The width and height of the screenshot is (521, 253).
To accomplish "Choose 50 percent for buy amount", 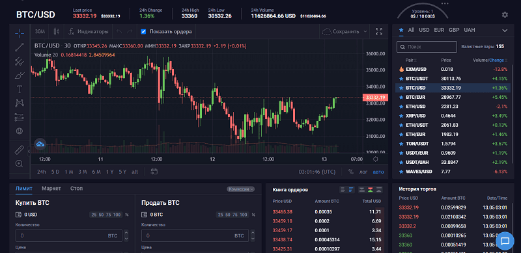I will tap(102, 215).
